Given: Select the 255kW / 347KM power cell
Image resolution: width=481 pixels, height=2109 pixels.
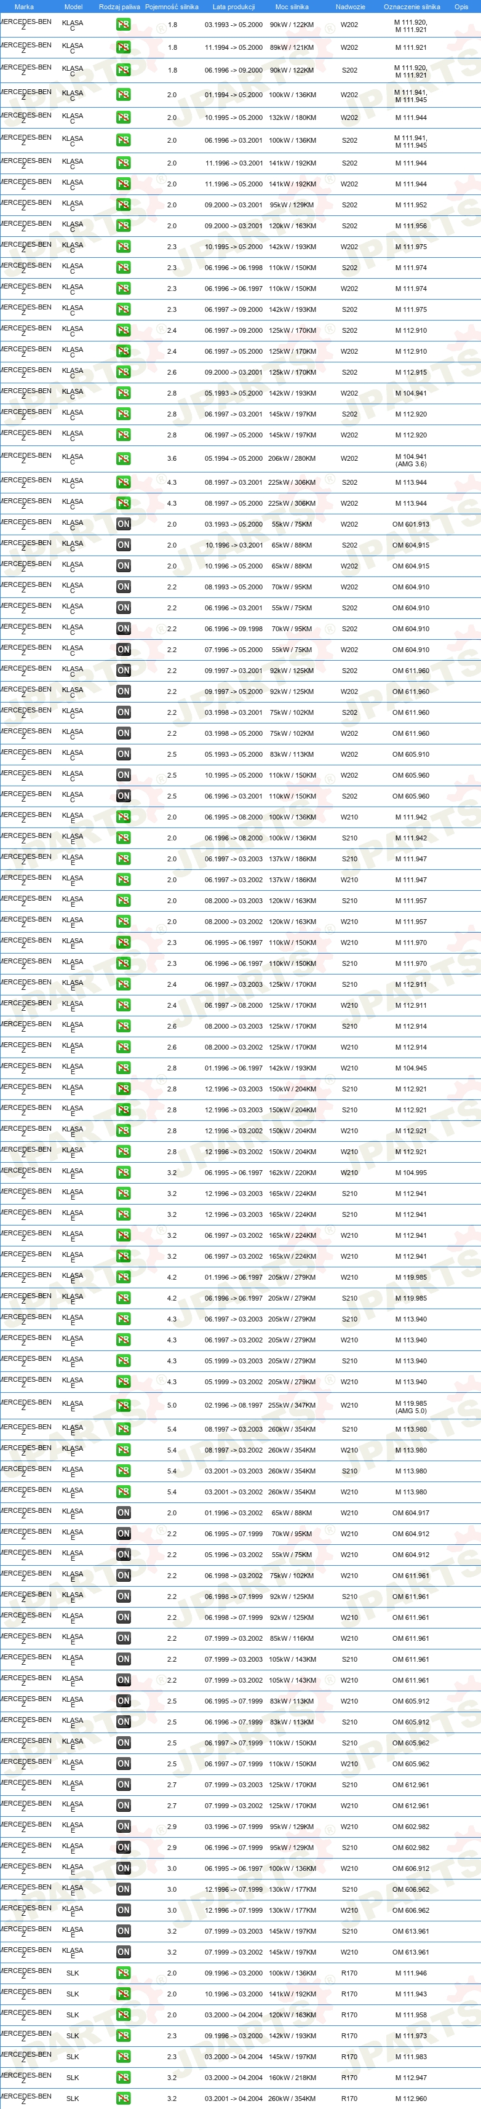Looking at the screenshot, I should coord(292,1405).
